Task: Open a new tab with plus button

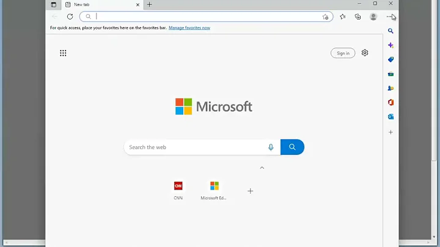Action: (x=150, y=4)
